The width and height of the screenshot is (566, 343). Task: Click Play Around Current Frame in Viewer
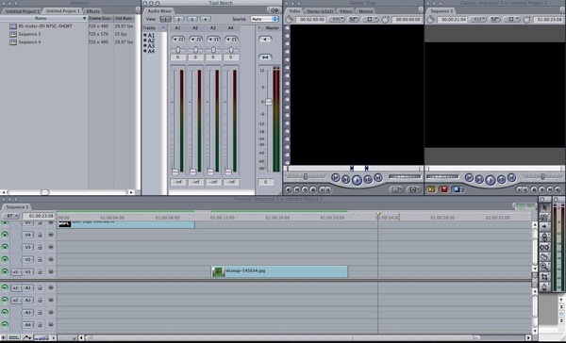click(368, 179)
